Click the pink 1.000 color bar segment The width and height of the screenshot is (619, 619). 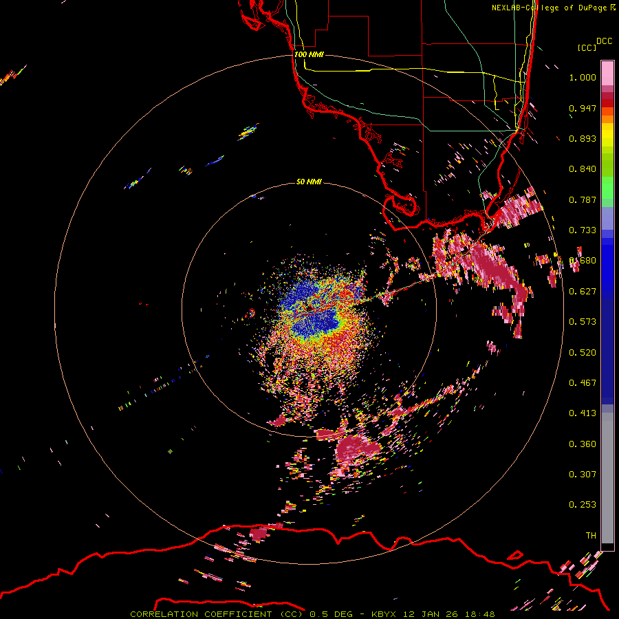point(607,74)
